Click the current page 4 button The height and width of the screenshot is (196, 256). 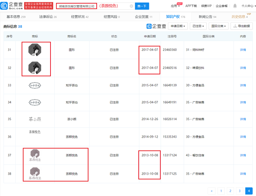pos(249,191)
